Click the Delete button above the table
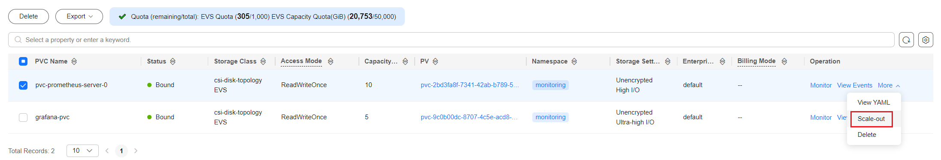 pyautogui.click(x=28, y=16)
